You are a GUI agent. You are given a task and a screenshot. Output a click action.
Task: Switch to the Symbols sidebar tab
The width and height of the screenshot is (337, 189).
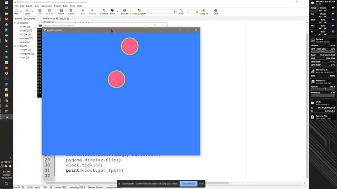click(18, 19)
